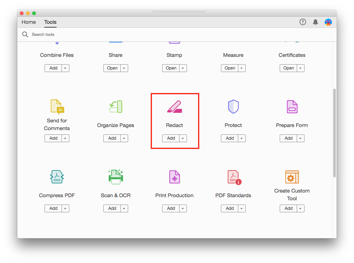Click the Create Custom Tool icon
Image resolution: width=354 pixels, height=263 pixels.
pos(292,177)
